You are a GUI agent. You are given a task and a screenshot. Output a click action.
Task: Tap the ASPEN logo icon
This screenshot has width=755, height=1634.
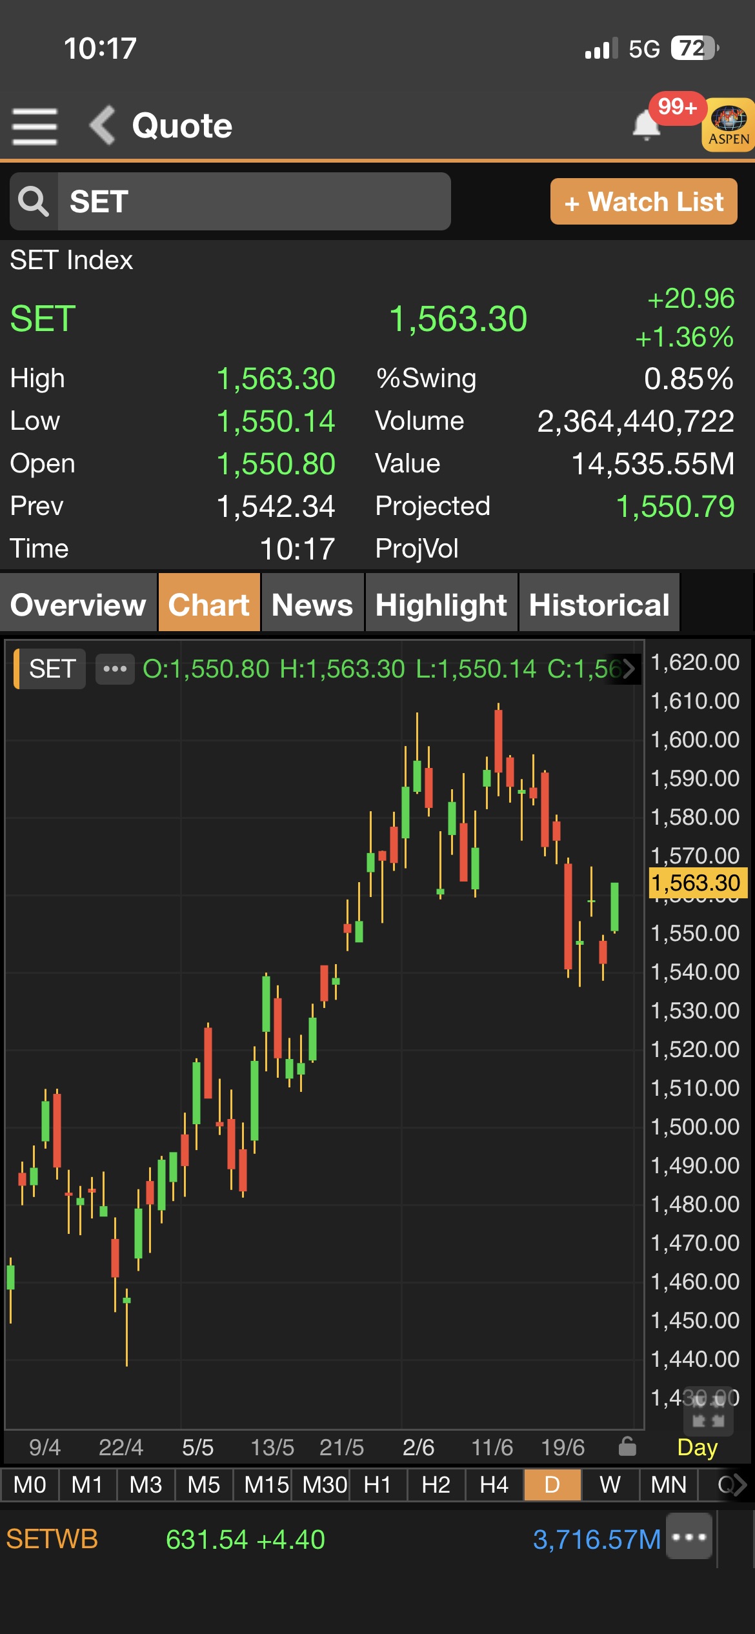(729, 125)
